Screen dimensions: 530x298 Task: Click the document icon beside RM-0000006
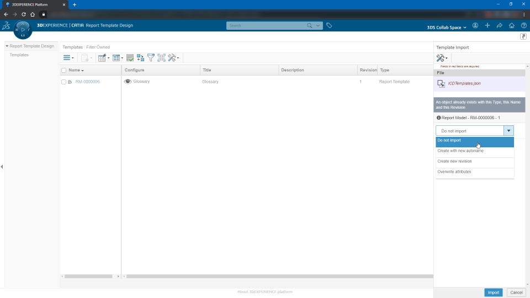coord(70,82)
